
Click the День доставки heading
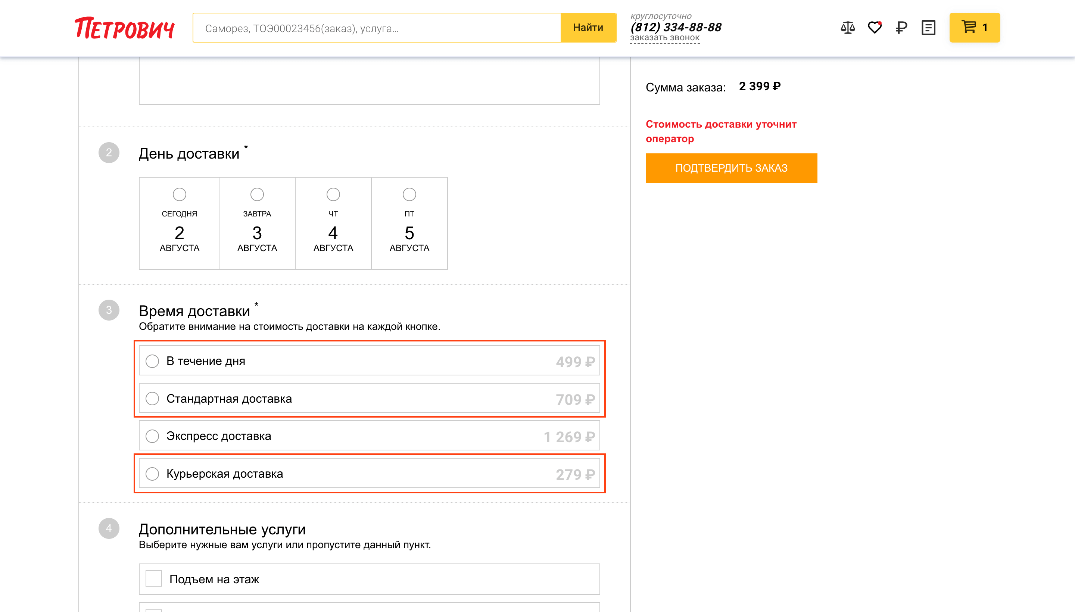189,153
